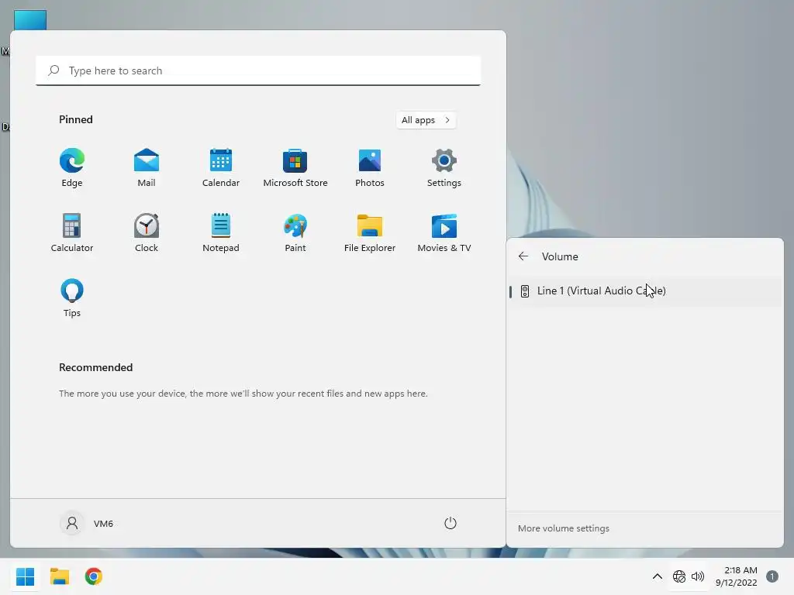Click the Type here to search field
Screen dimensions: 794x595
point(258,71)
